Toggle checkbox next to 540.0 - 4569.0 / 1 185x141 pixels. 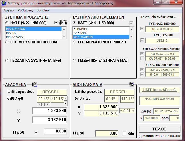(x=142, y=74)
